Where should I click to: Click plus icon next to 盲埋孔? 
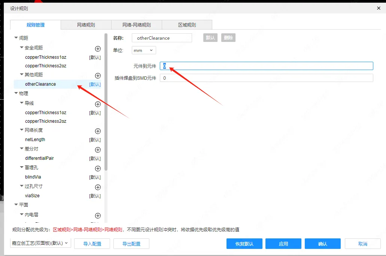point(98,168)
